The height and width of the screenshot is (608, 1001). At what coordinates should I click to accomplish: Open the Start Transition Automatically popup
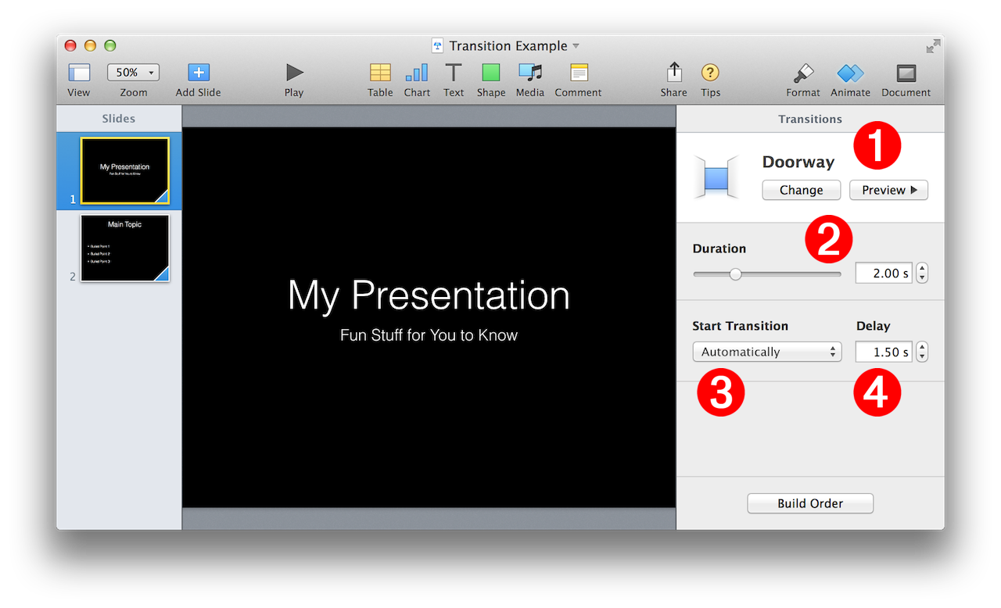pos(767,352)
